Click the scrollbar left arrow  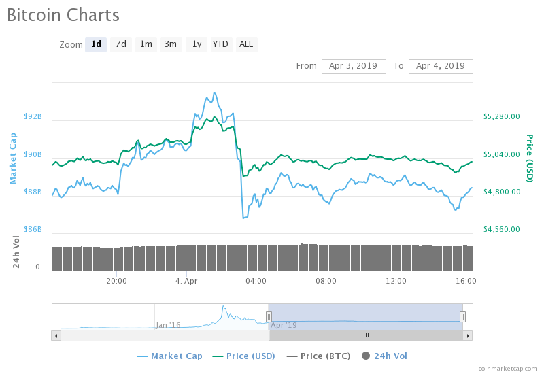(x=55, y=335)
